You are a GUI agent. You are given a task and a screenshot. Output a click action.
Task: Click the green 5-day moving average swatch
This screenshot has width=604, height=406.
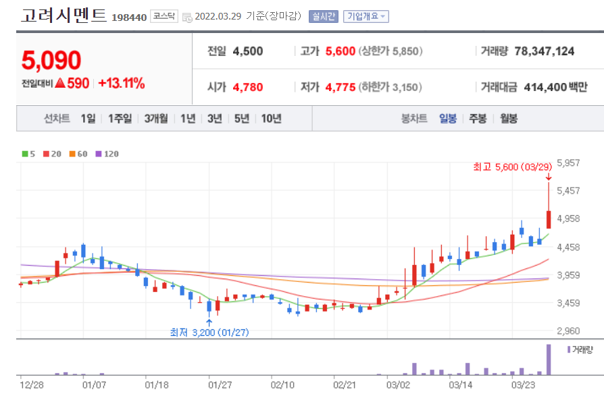(25, 154)
